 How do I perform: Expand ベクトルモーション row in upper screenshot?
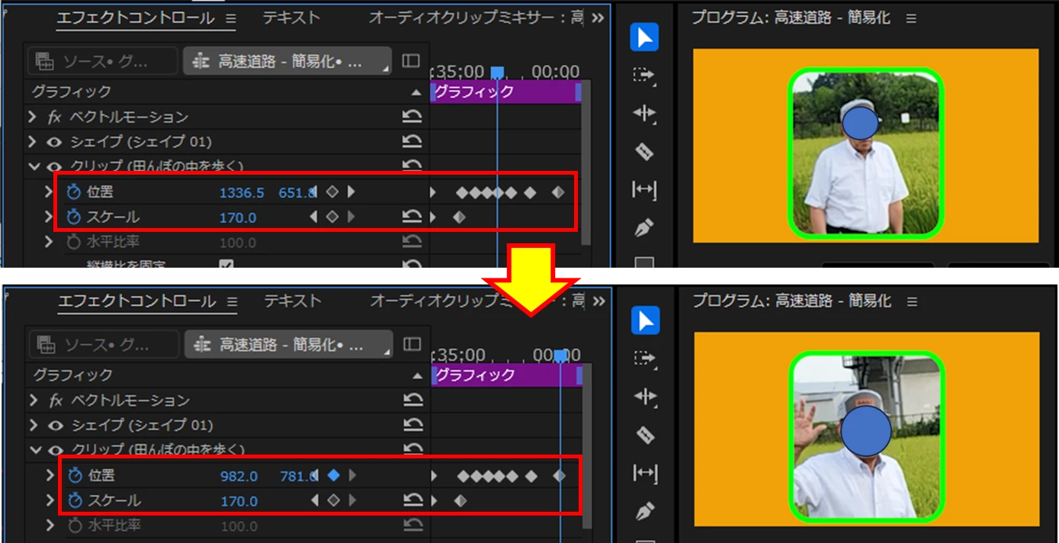point(32,117)
